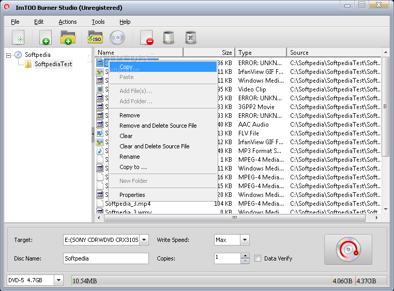This screenshot has width=394, height=291.
Task: Click the Add File toolbar icon
Action: tap(46, 38)
